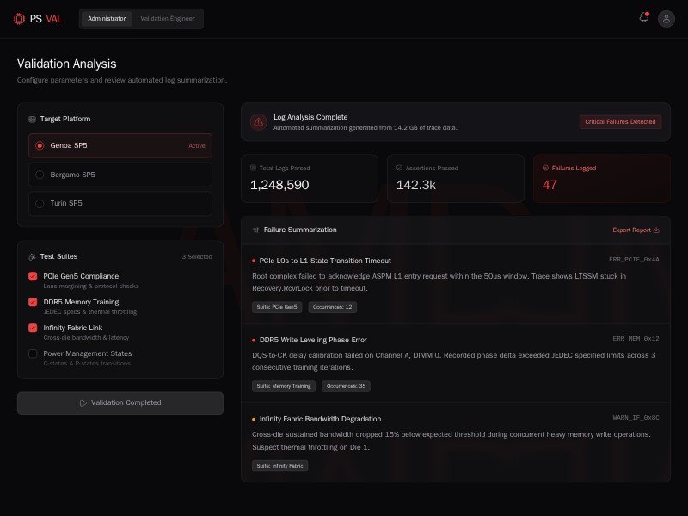Open the user profile avatar
The width and height of the screenshot is (688, 516).
(666, 18)
